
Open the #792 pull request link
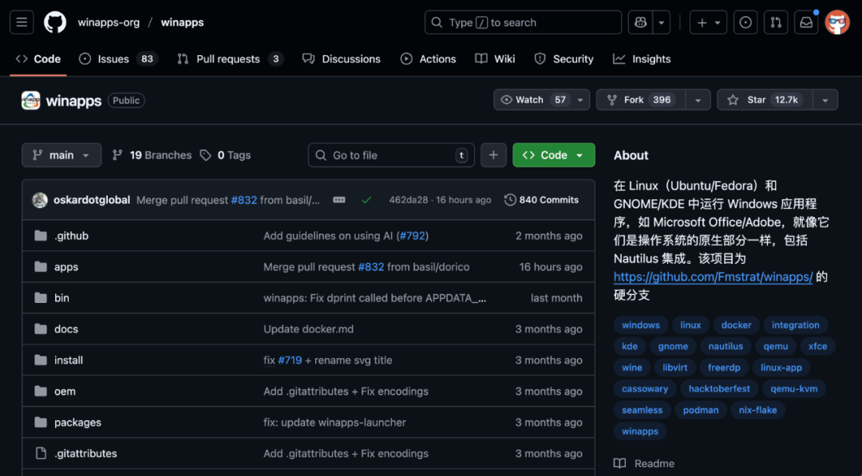(413, 236)
